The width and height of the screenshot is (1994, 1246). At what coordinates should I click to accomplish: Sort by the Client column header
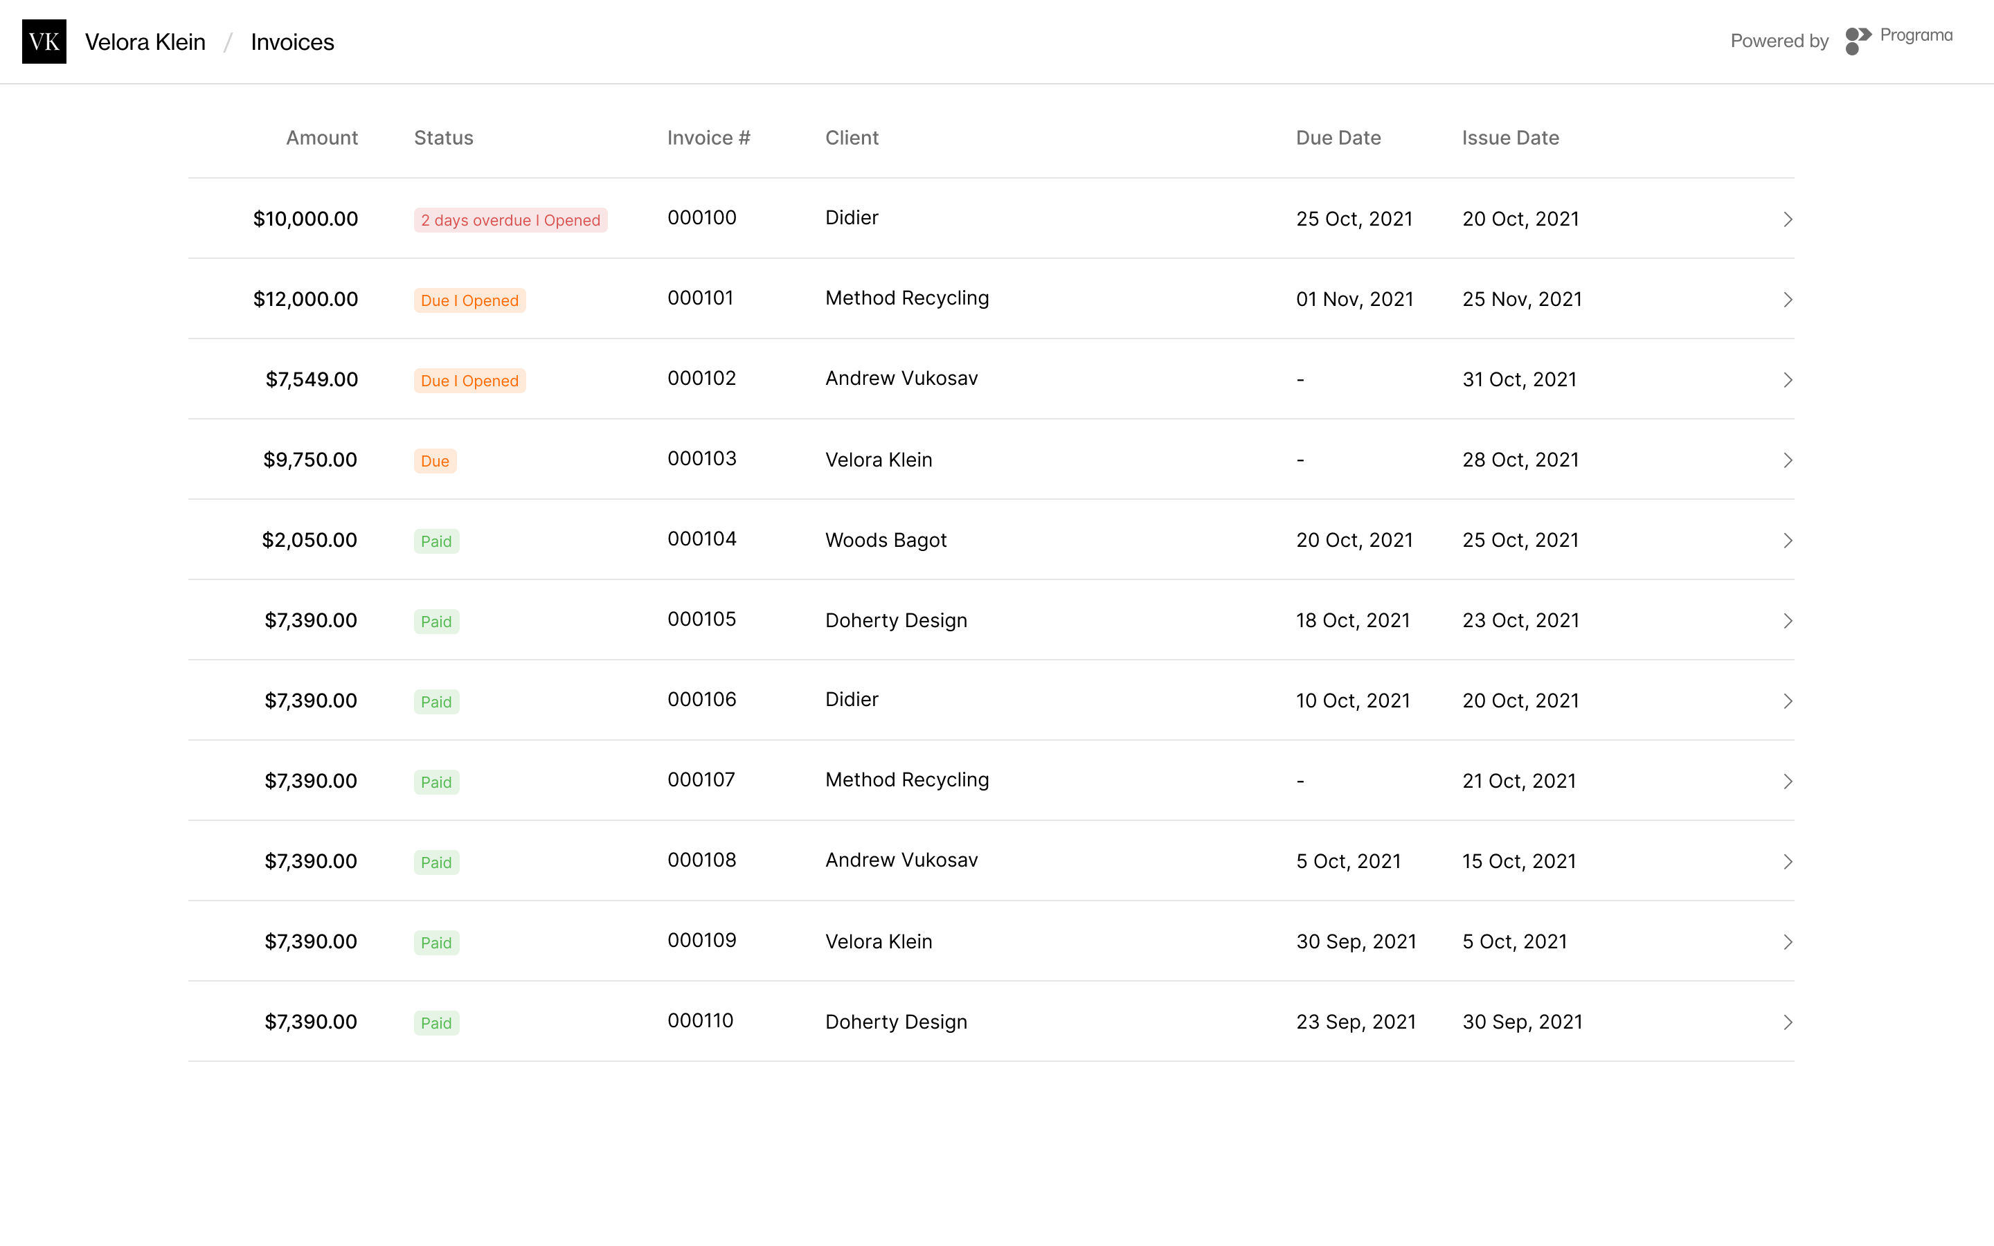tap(852, 138)
